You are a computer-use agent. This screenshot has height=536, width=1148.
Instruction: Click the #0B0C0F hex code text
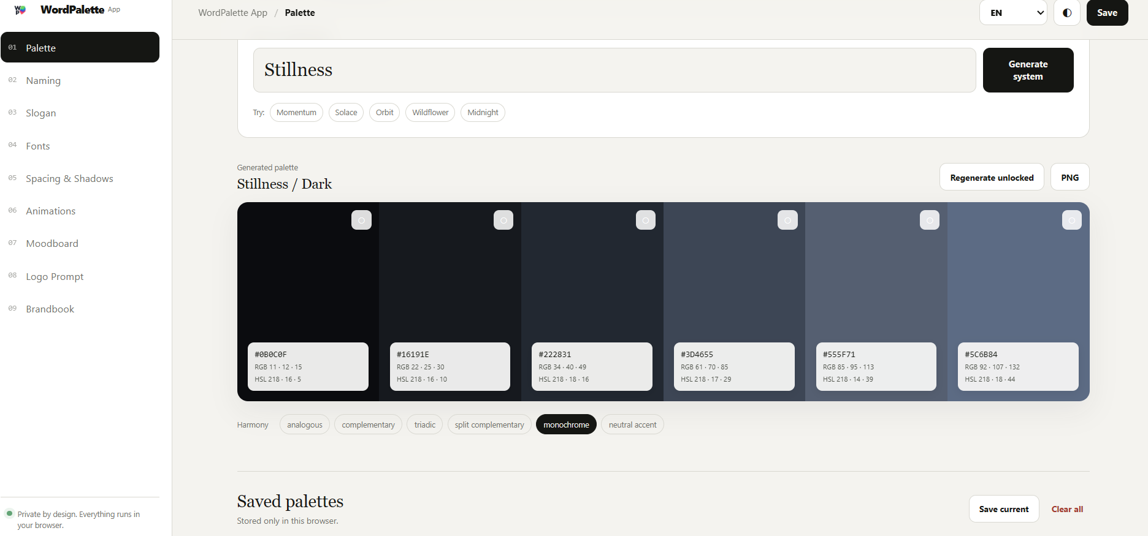point(270,355)
